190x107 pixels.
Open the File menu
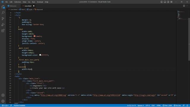click(x=7, y=2)
